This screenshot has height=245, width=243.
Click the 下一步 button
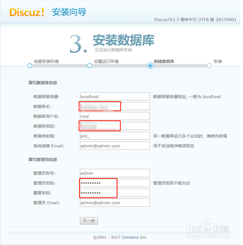[89, 221]
